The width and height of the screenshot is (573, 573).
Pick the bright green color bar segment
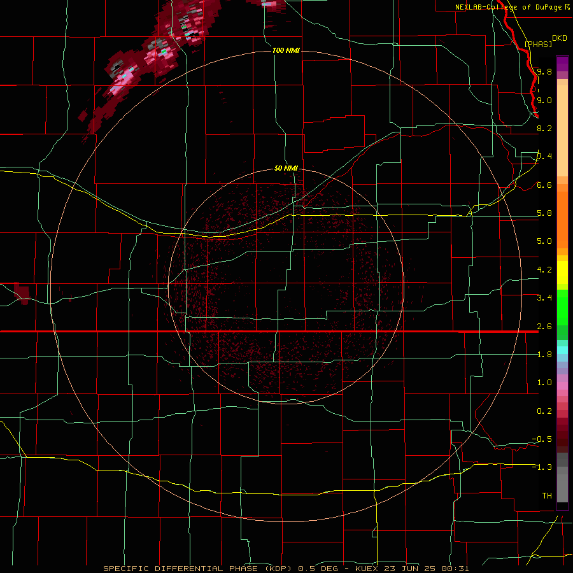(562, 308)
